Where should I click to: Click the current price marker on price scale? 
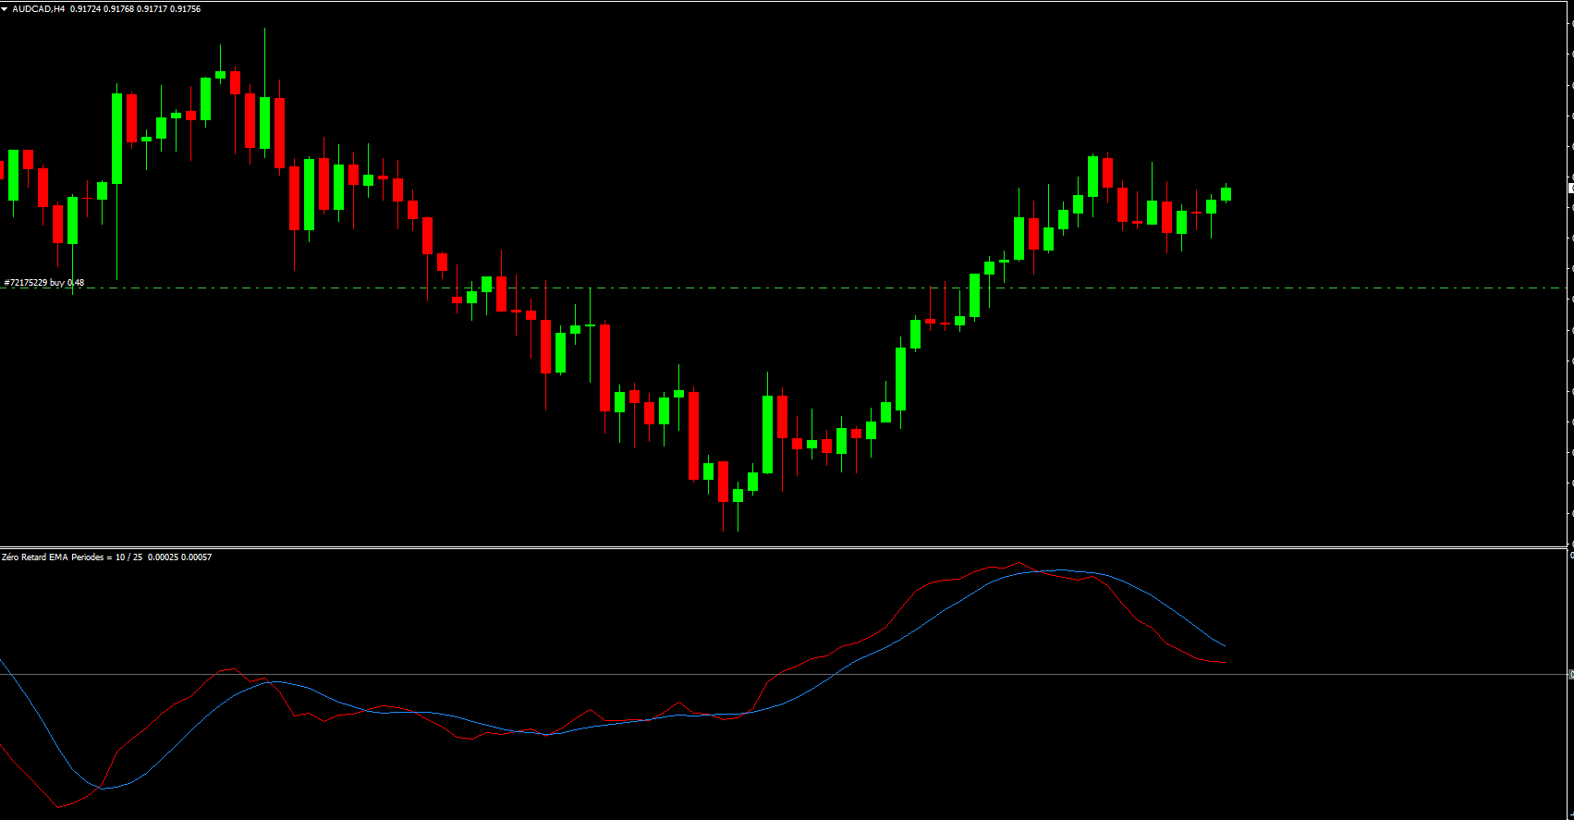(1571, 189)
